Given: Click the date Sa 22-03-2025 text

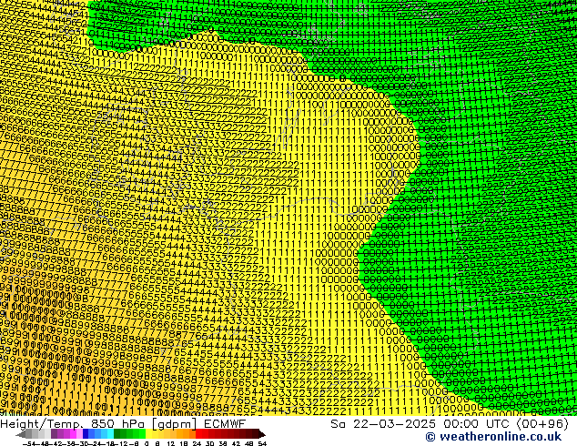Looking at the screenshot, I should point(383,424).
